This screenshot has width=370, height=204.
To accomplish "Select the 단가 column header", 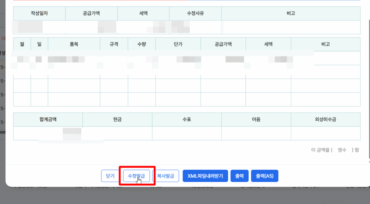I will click(x=178, y=44).
